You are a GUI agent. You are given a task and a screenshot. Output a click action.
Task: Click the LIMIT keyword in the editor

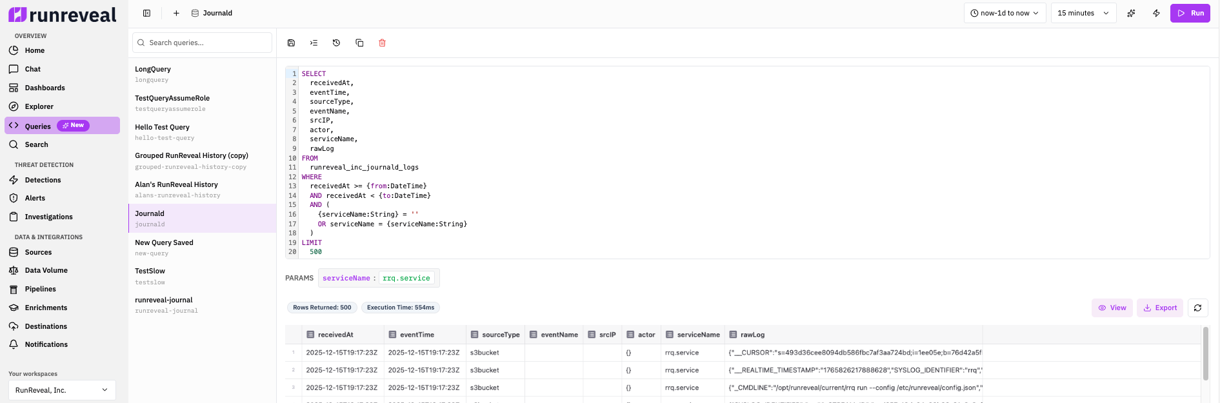click(x=312, y=243)
